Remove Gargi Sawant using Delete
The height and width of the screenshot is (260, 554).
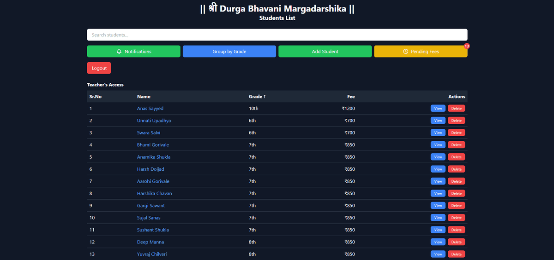pos(456,206)
